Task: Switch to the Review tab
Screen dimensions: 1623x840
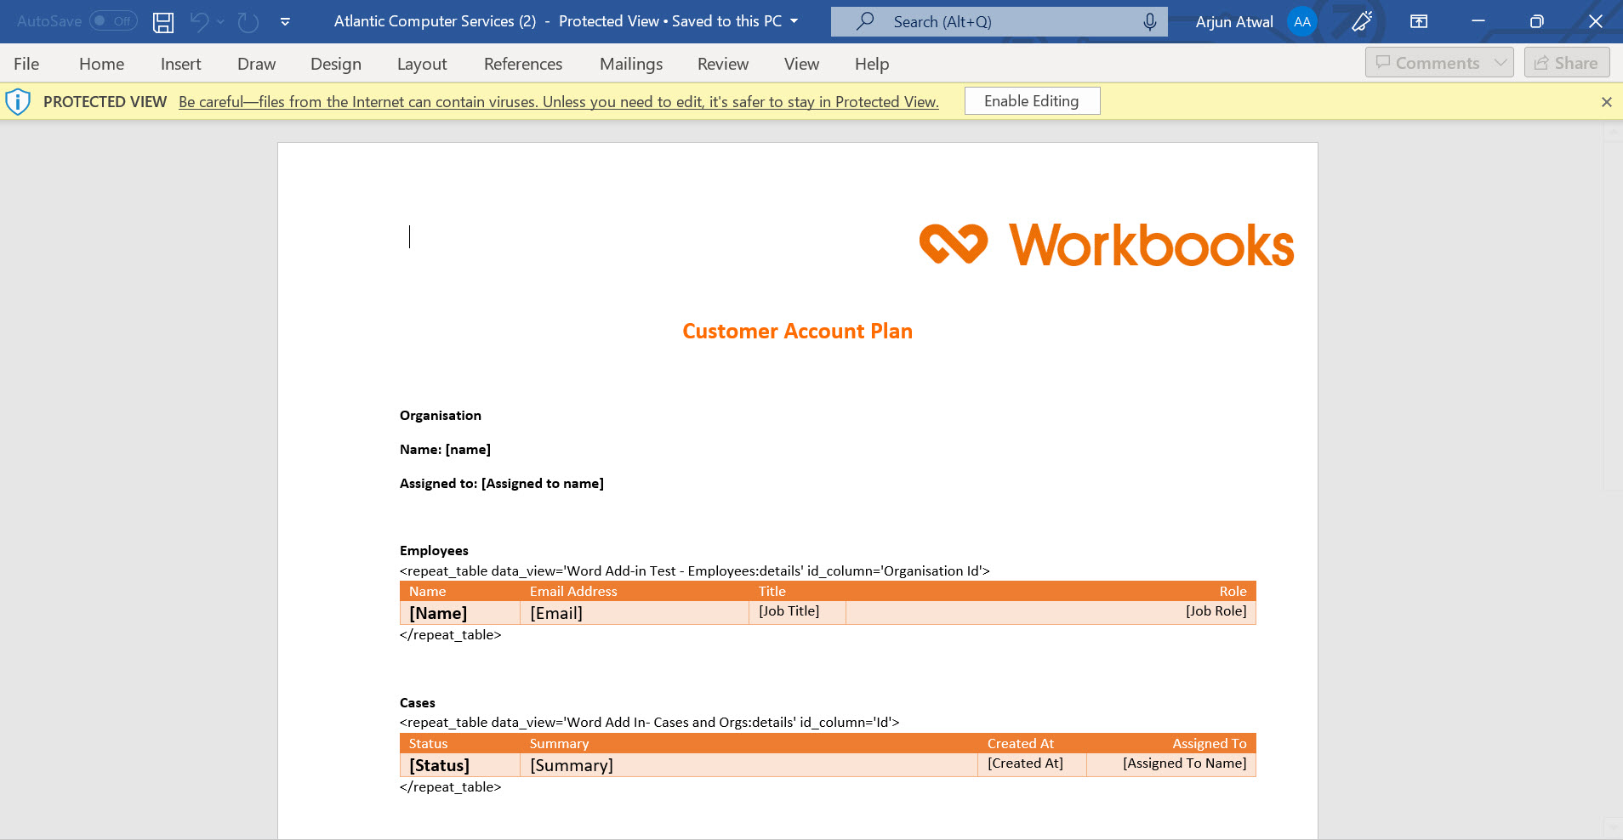Action: pos(723,64)
